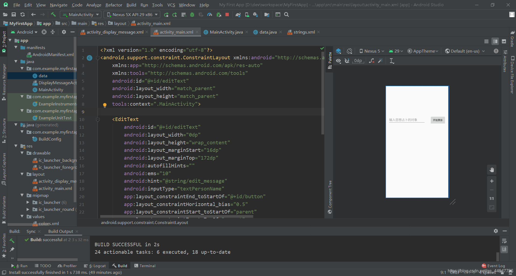
Task: Open the AVD Manager toolbar icon
Action: coord(247,14)
